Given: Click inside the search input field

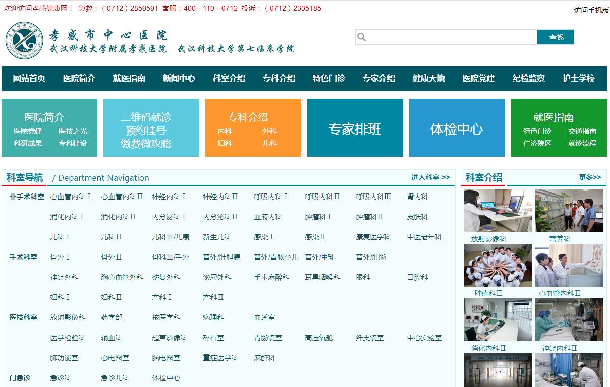Looking at the screenshot, I should pyautogui.click(x=449, y=37).
